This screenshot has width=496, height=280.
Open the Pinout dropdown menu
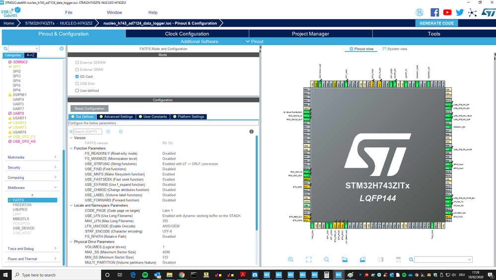pyautogui.click(x=255, y=41)
